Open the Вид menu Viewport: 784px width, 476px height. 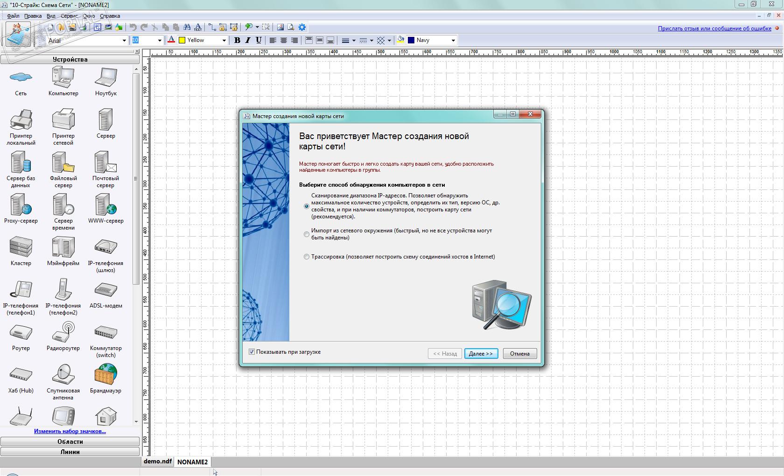pos(51,16)
